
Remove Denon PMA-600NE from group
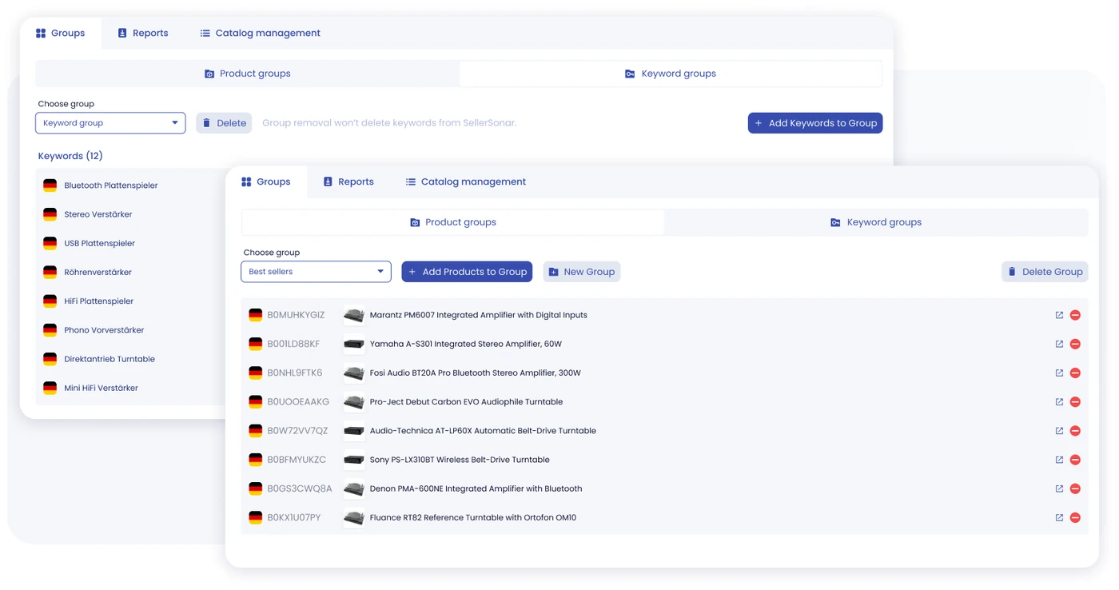point(1075,488)
